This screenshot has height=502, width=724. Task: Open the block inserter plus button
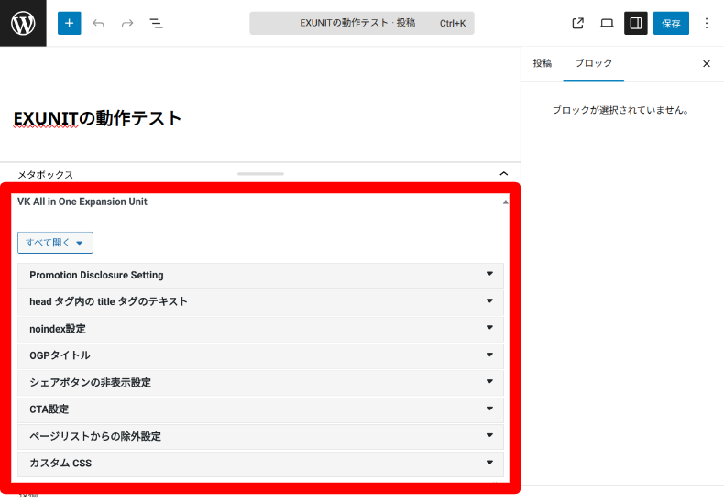[70, 23]
